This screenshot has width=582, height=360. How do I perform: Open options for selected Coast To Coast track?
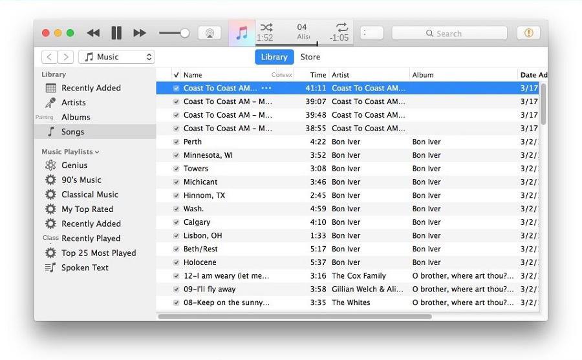click(266, 89)
